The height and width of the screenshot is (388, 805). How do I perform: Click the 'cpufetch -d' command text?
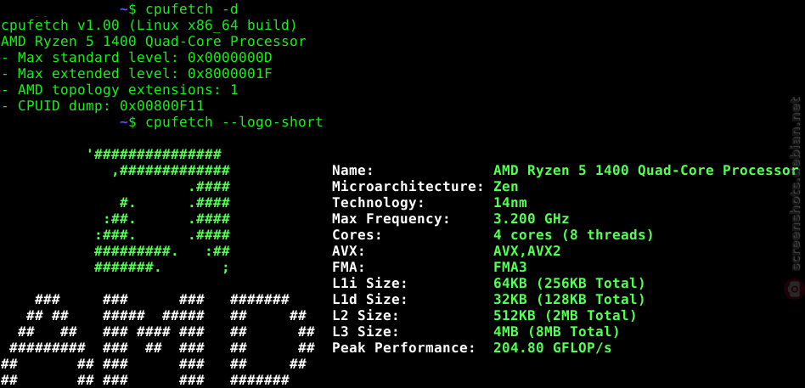[192, 9]
